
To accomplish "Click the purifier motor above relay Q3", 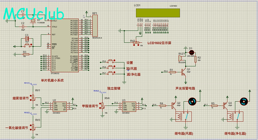I will point(244,101).
